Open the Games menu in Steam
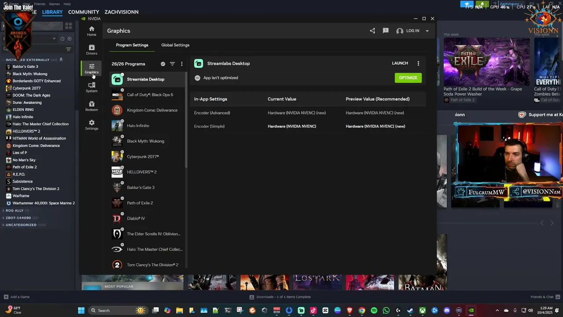Screen dimensions: 563x317 coord(54,4)
